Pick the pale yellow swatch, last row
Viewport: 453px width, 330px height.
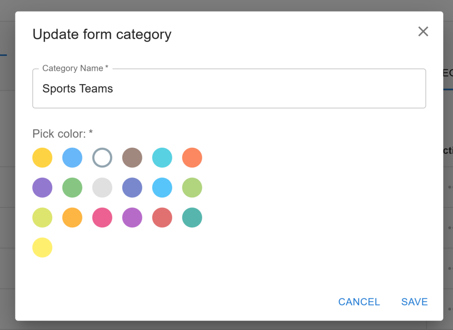pyautogui.click(x=42, y=247)
